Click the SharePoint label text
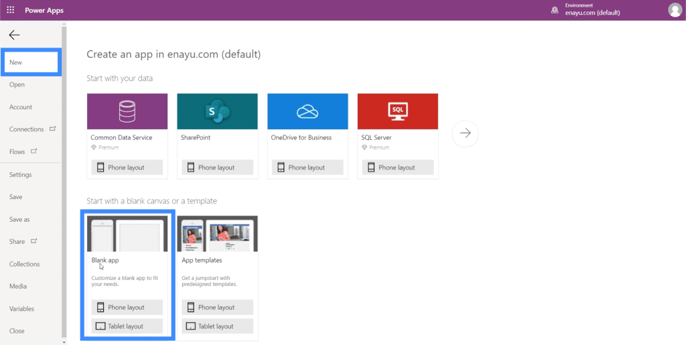 click(x=196, y=137)
